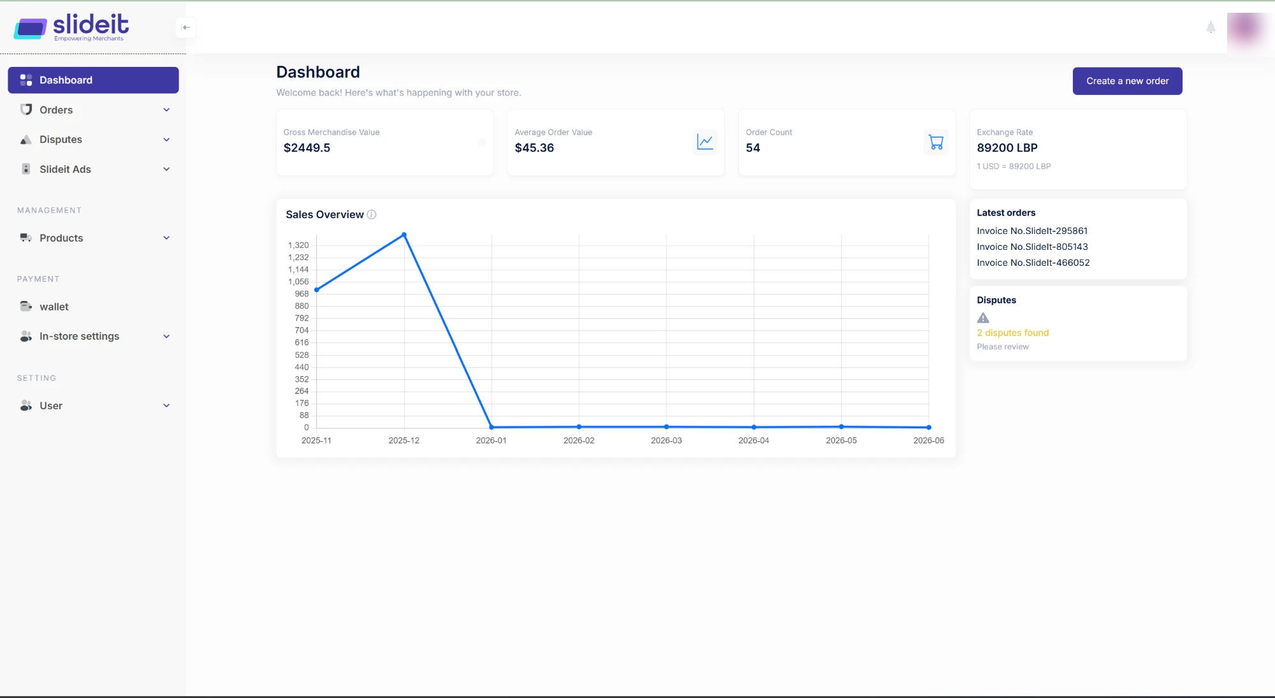Open the Orders menu item
1275x698 pixels.
93,110
